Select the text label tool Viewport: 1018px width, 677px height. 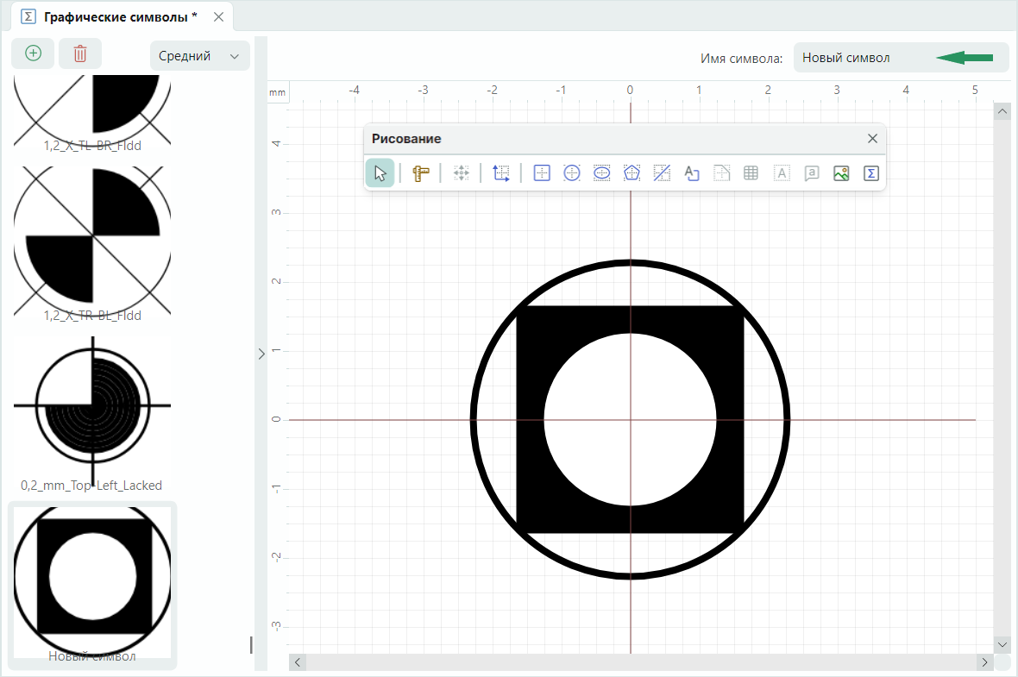click(x=691, y=173)
